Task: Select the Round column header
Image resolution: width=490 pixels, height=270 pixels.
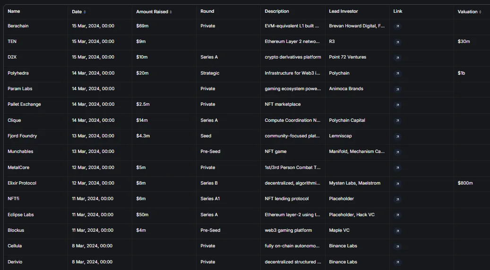Action: [207, 11]
